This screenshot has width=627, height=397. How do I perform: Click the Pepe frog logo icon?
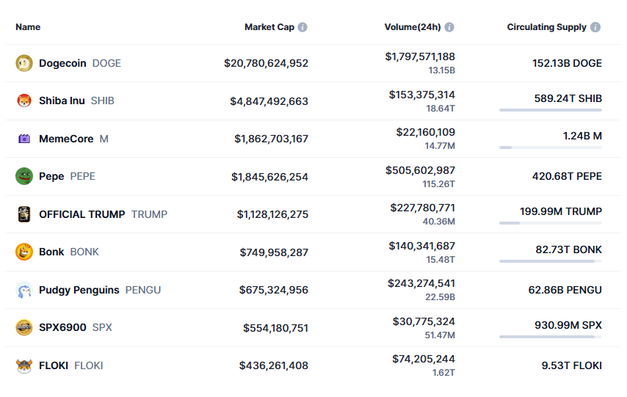pyautogui.click(x=24, y=176)
